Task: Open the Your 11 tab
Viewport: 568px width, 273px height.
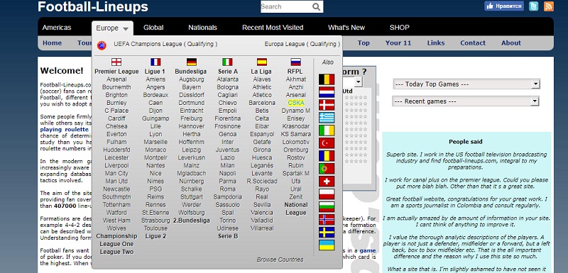Action: click(x=398, y=43)
